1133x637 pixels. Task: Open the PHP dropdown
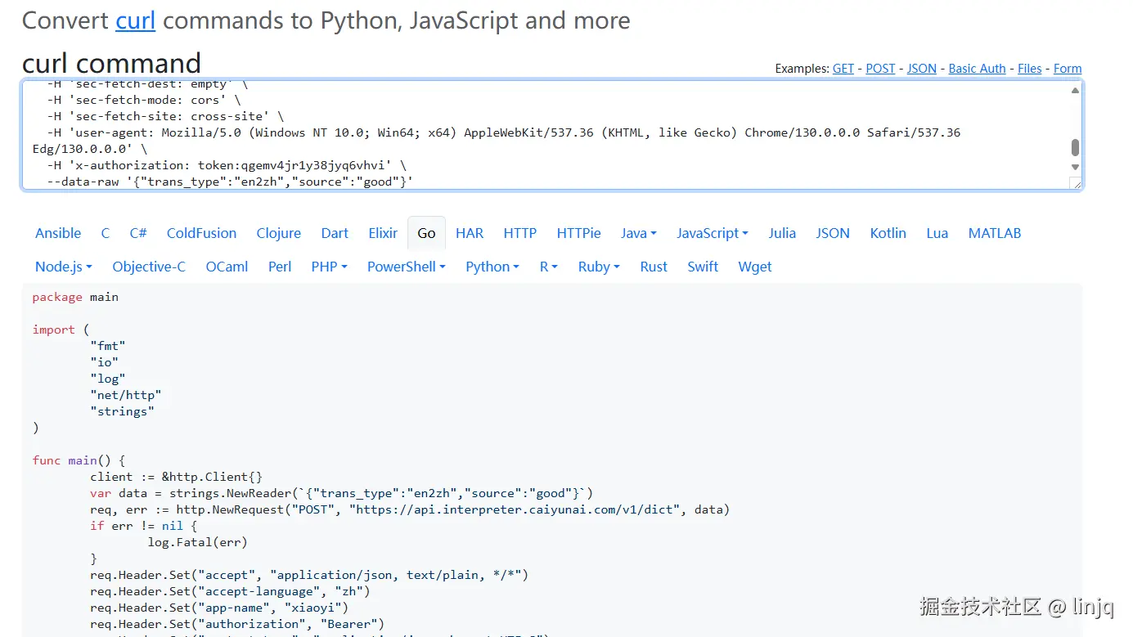329,267
